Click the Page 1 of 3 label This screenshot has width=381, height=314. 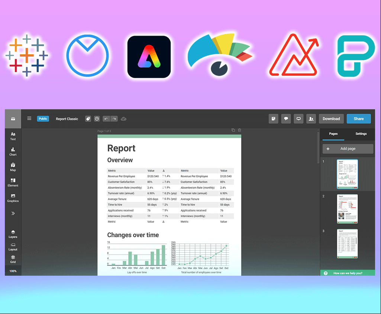104,131
